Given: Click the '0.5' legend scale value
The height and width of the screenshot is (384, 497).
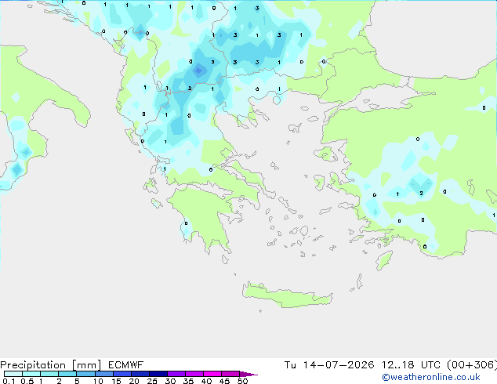Looking at the screenshot, I should pos(27,381).
